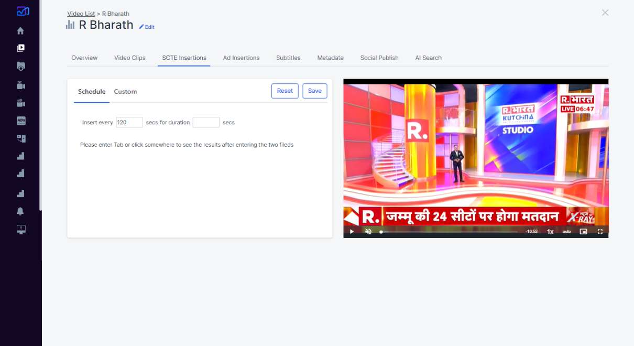Image resolution: width=634 pixels, height=346 pixels.
Task: Open the Video Clips tab
Action: (130, 58)
